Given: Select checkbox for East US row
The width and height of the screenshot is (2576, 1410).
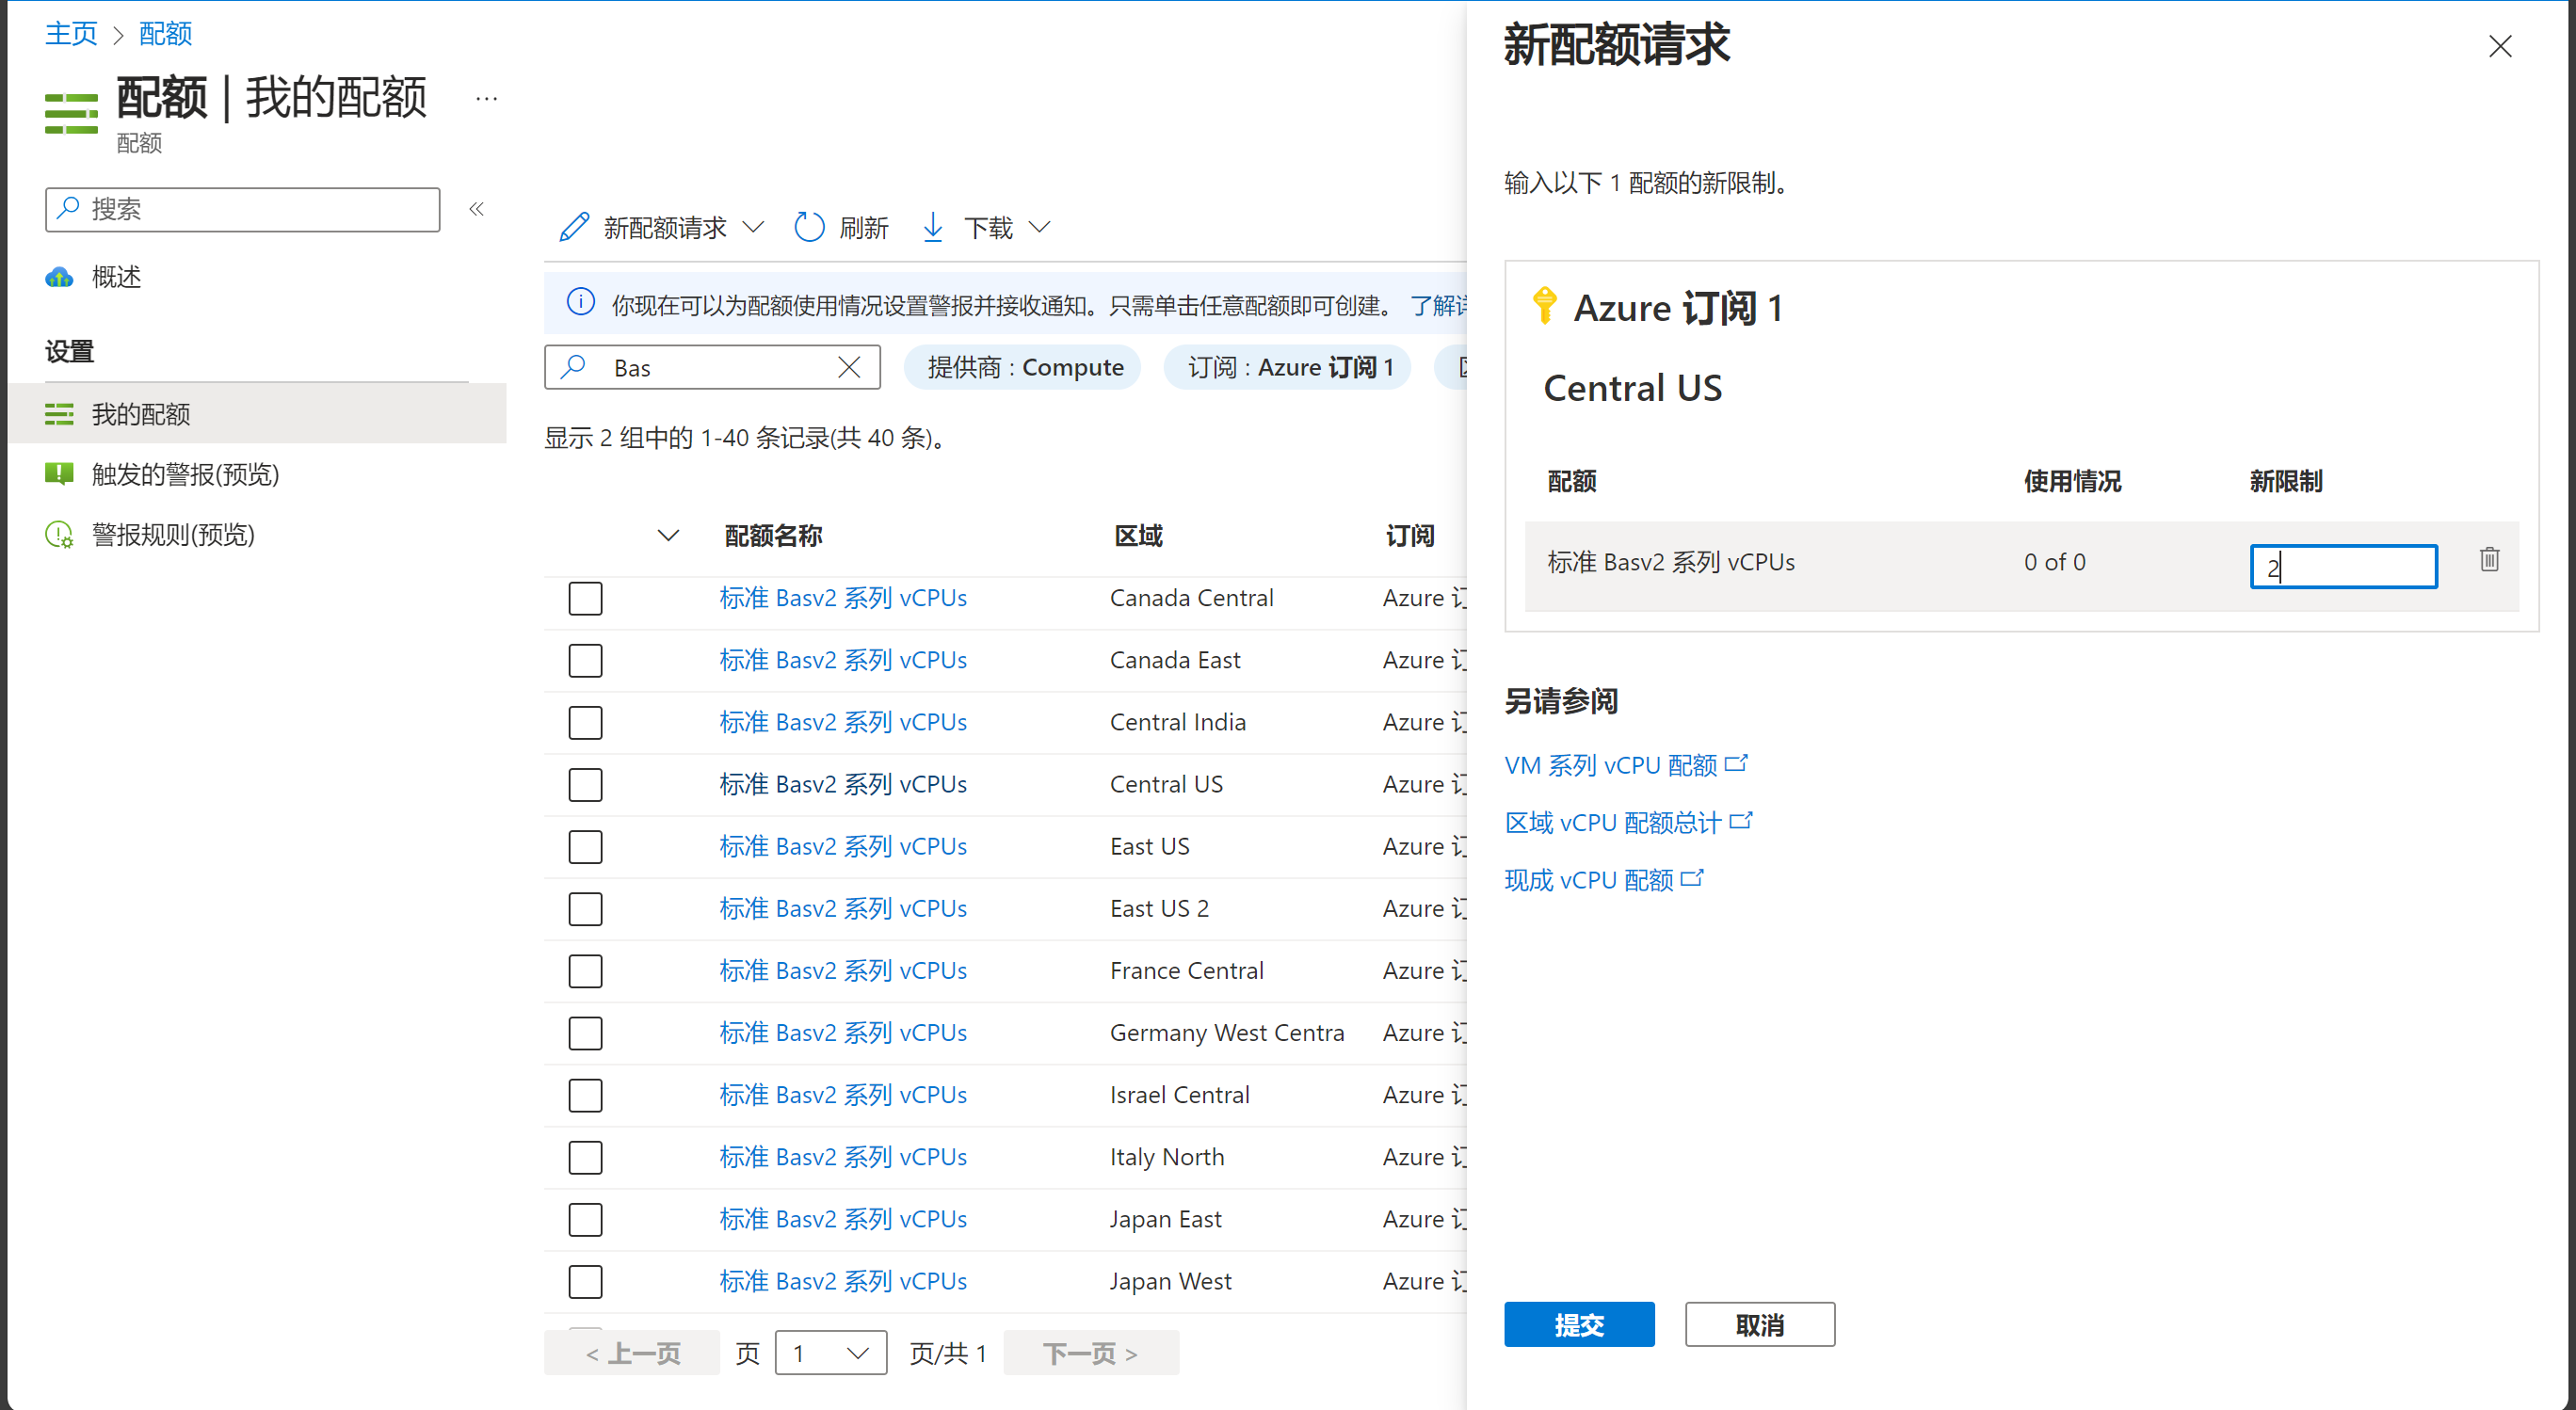Looking at the screenshot, I should 585,846.
